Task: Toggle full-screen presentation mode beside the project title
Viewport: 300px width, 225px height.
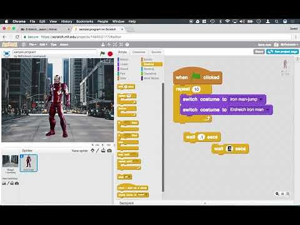Action: pos(7,54)
